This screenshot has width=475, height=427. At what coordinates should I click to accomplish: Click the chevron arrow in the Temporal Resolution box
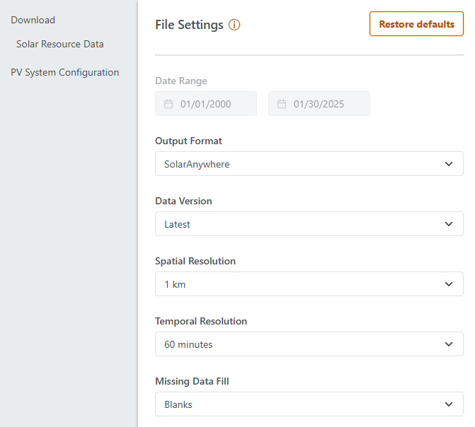click(x=449, y=344)
